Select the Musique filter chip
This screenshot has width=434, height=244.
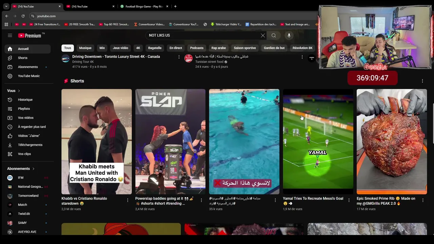click(x=85, y=48)
